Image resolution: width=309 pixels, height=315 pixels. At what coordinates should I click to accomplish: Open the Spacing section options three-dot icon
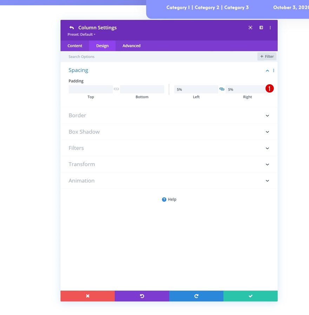[274, 70]
